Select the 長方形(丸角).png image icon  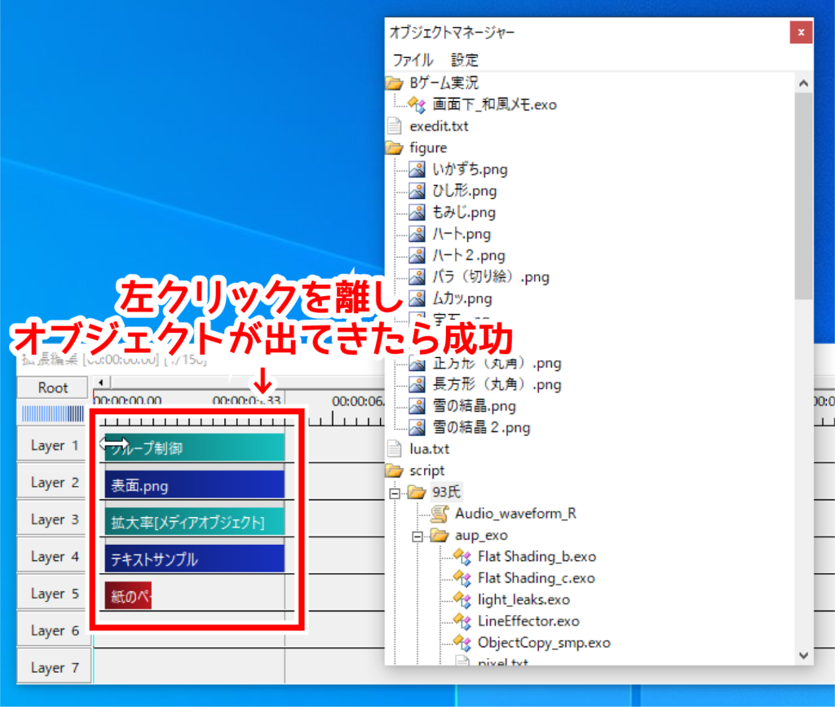(417, 384)
